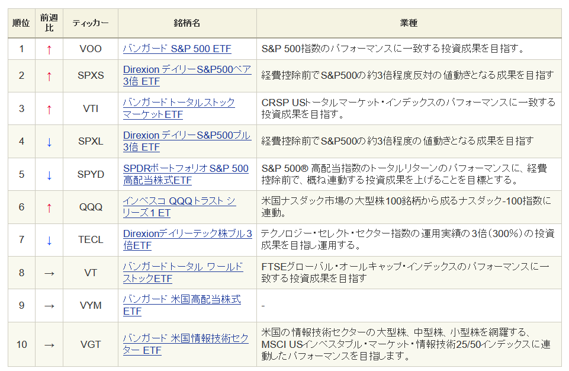Select the SPXS ticker cell
Viewport: 569px width, 371px height.
pos(91,76)
